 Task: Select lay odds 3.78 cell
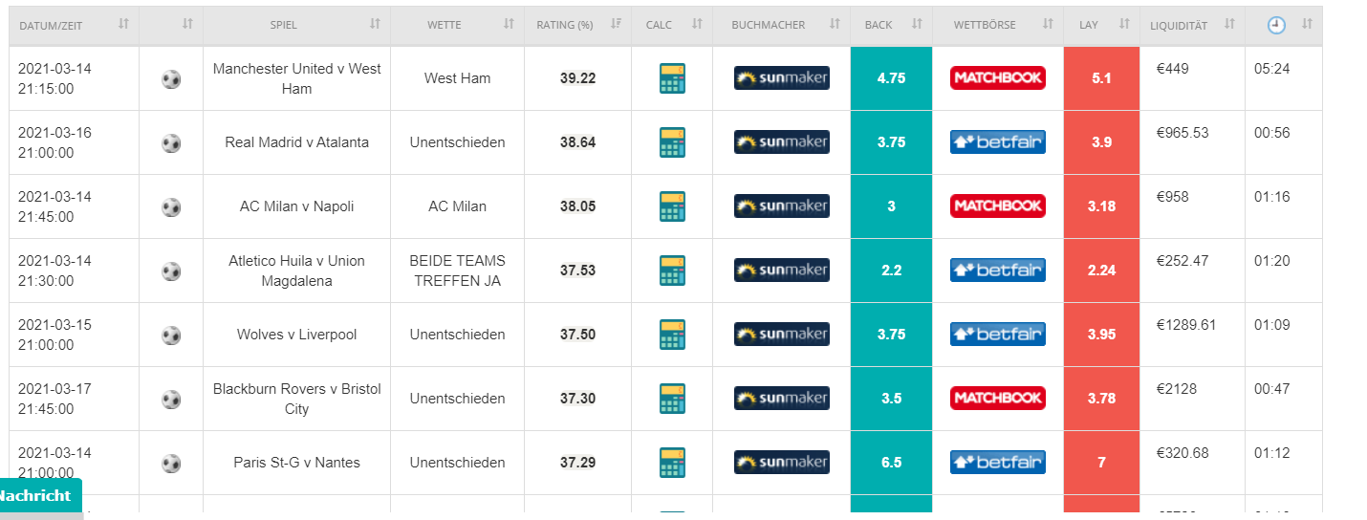tap(1101, 399)
